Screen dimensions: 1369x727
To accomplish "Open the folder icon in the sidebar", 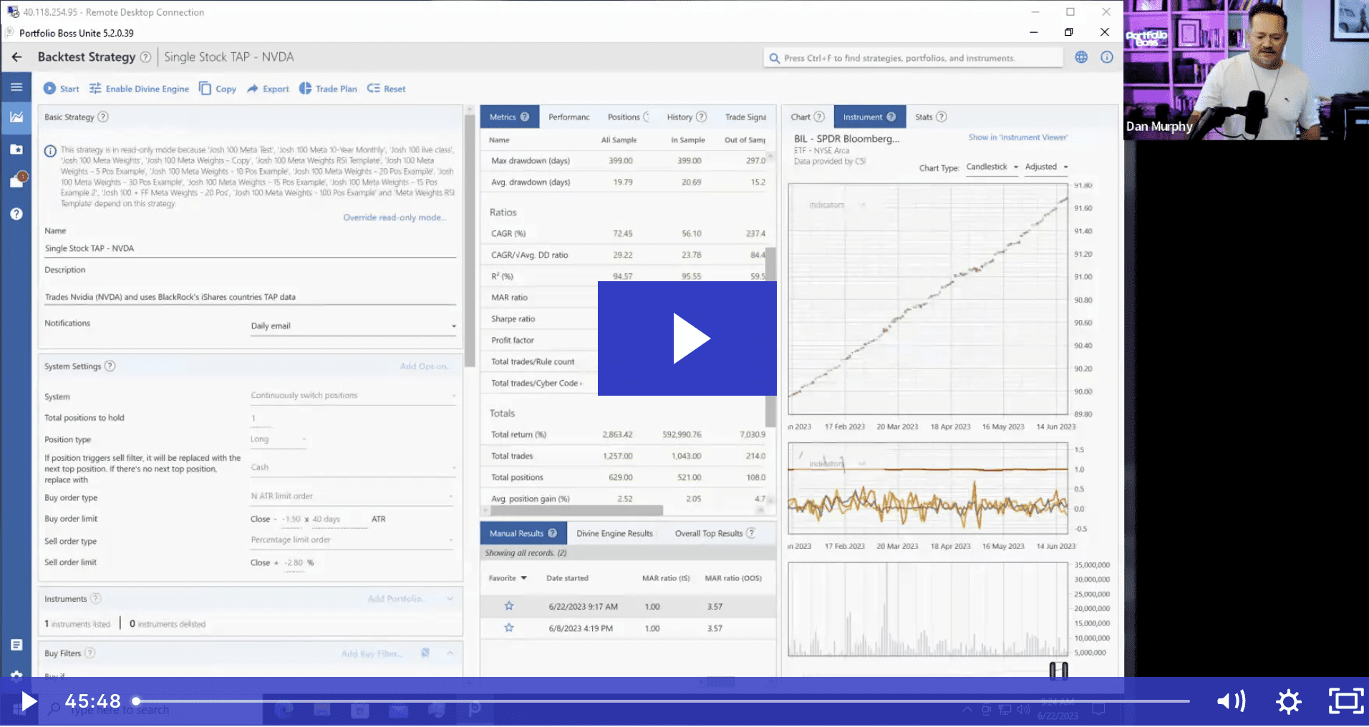I will click(16, 149).
